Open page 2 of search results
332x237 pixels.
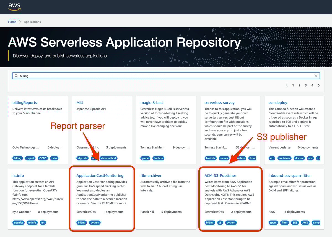pos(299,85)
